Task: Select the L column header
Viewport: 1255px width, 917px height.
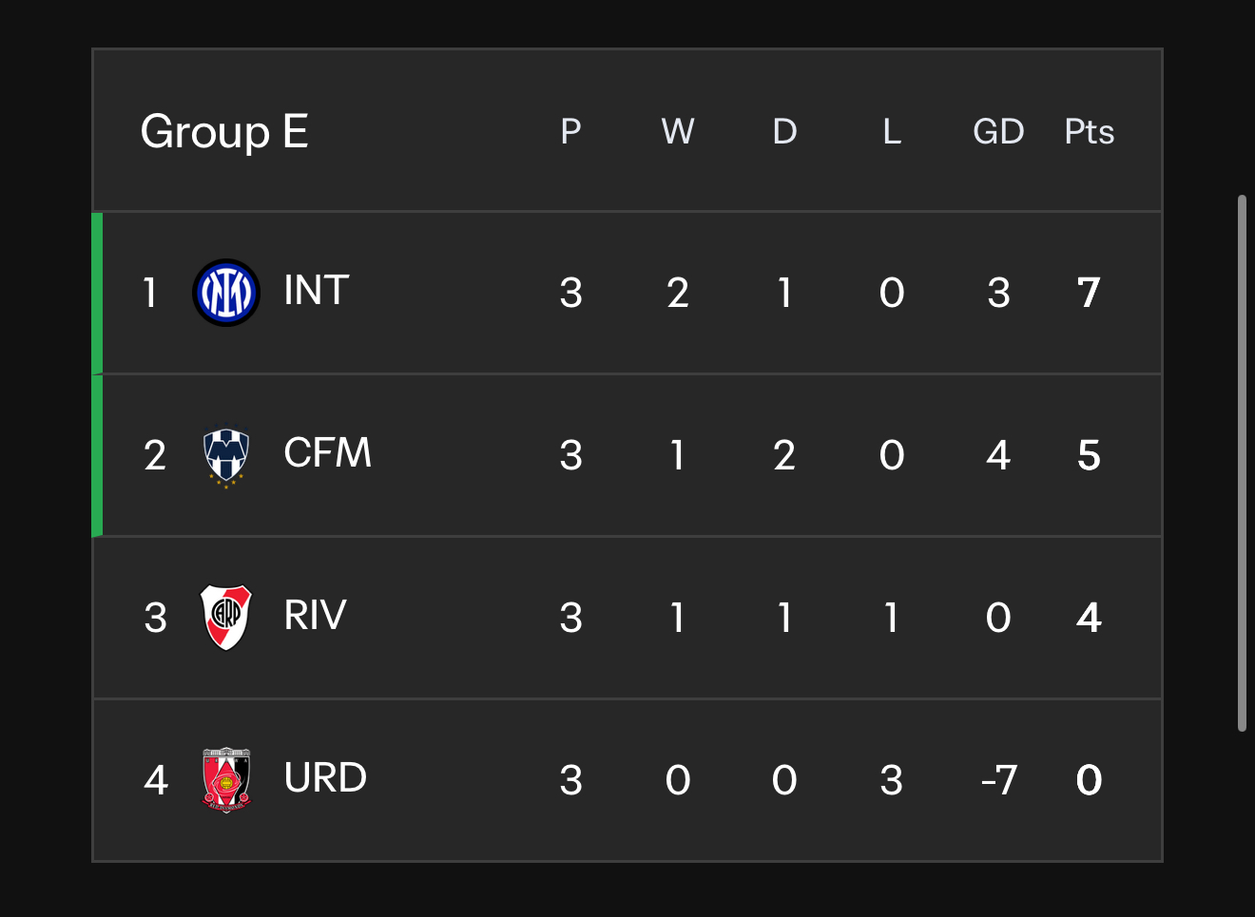Action: (x=892, y=132)
